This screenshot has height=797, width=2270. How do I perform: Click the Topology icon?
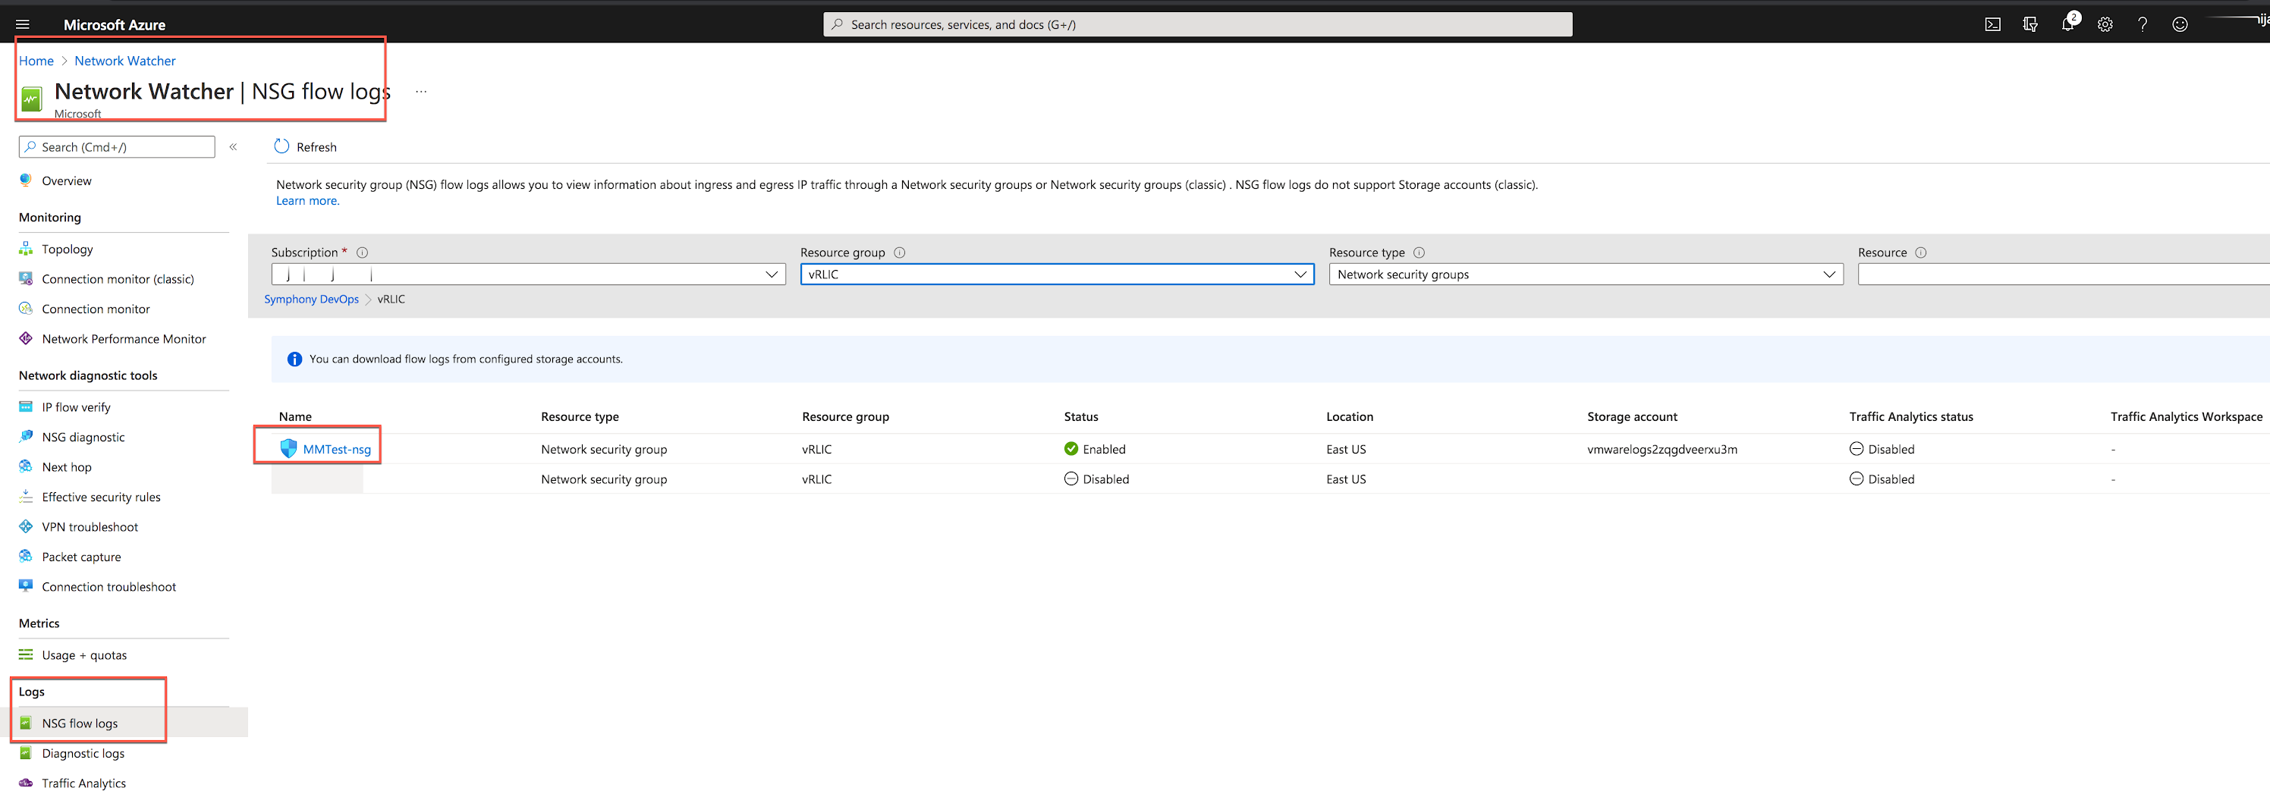26,249
